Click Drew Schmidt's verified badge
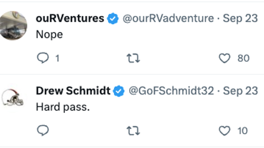The image size is (264, 148). 119,91
